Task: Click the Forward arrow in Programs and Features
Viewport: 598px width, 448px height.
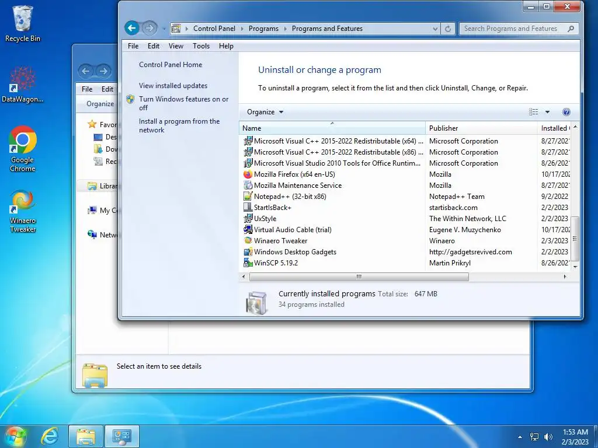Action: tap(149, 28)
